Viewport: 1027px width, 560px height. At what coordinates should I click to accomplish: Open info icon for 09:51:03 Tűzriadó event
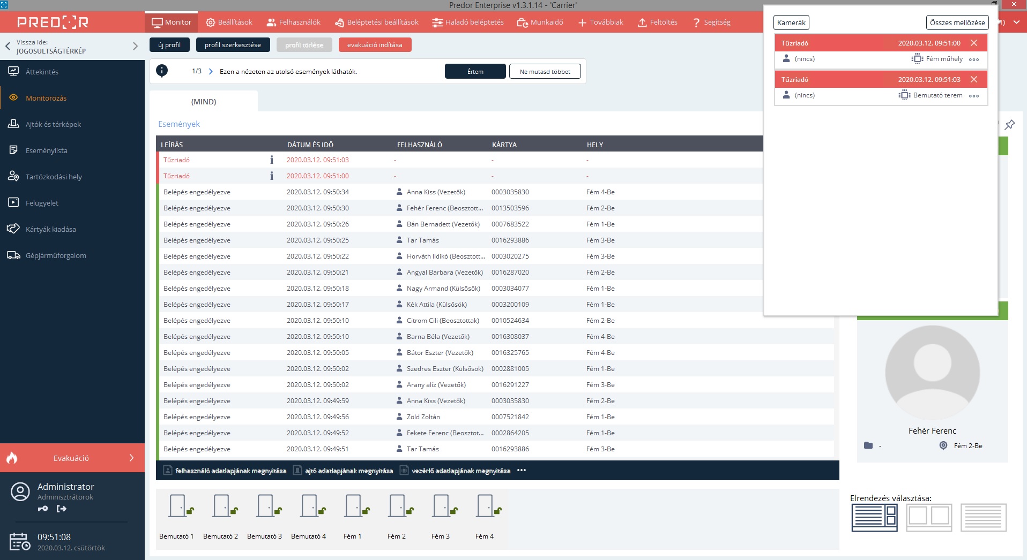[272, 160]
